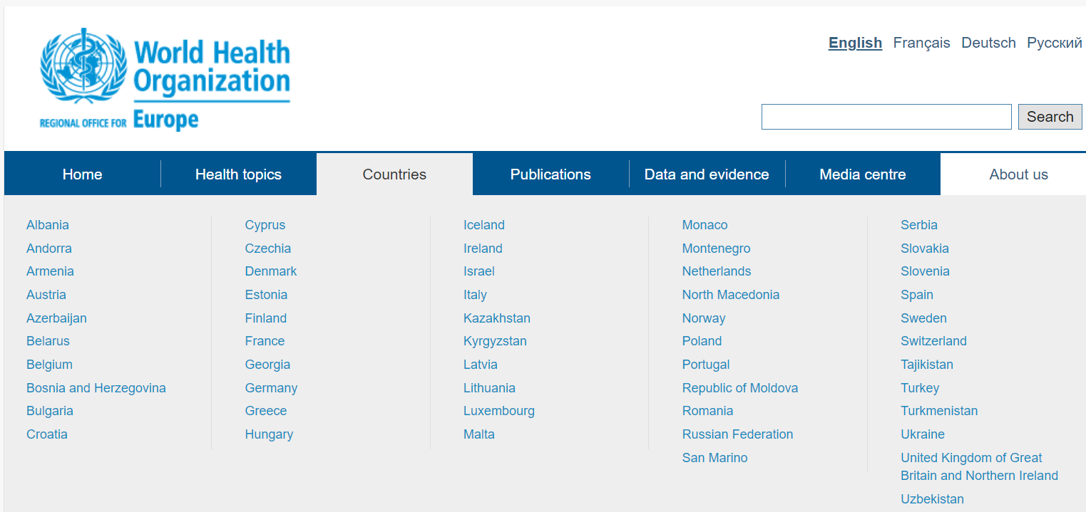Open the Kyrgyzstan link
1086x512 pixels.
click(x=495, y=341)
